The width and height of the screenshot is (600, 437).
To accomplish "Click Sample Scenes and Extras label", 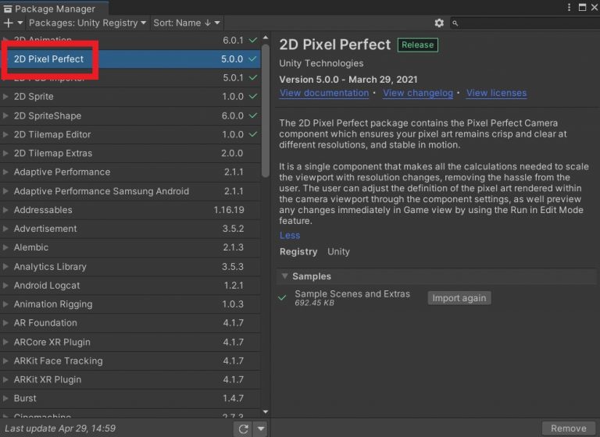I will (352, 294).
